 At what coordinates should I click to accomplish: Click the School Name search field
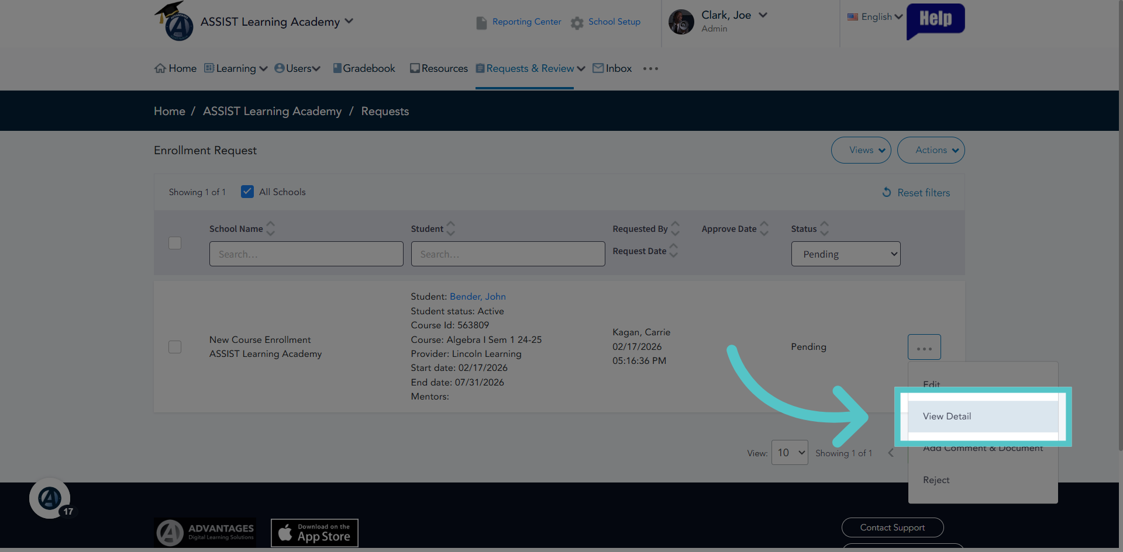click(x=306, y=254)
